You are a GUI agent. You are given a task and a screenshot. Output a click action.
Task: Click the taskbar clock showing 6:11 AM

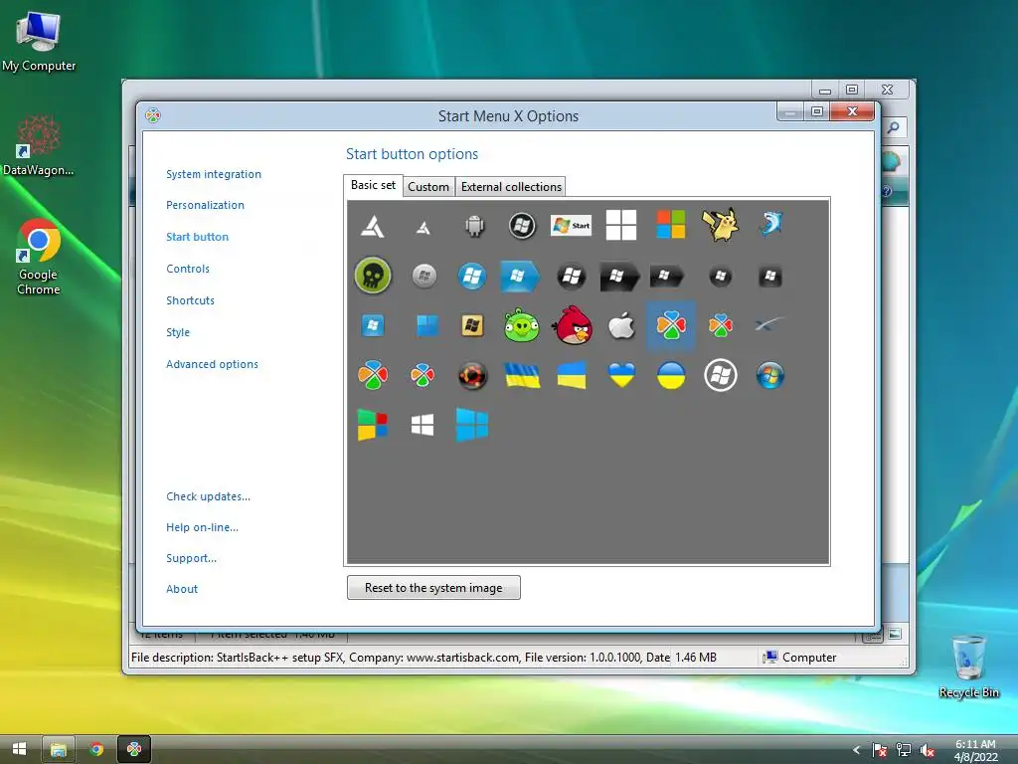[x=975, y=750]
